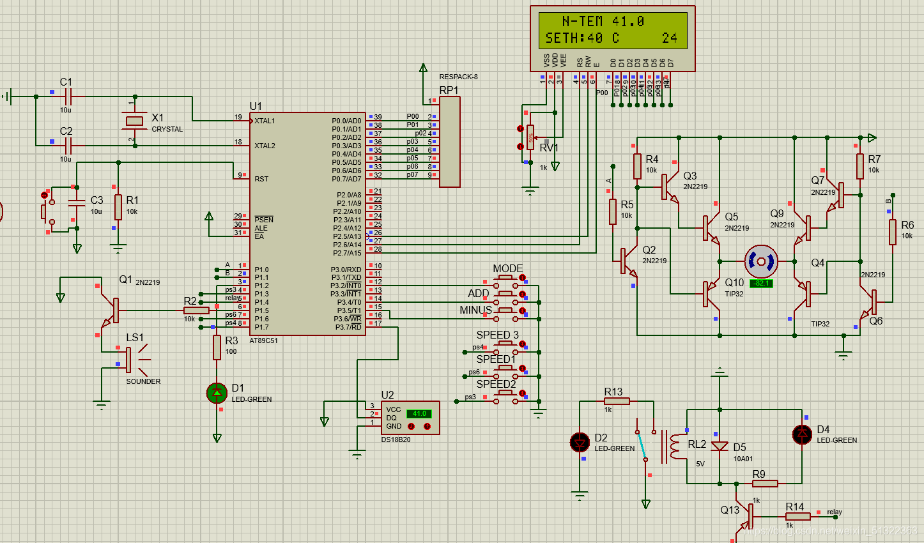Select resistor R3
The width and height of the screenshot is (924, 543).
click(x=217, y=348)
